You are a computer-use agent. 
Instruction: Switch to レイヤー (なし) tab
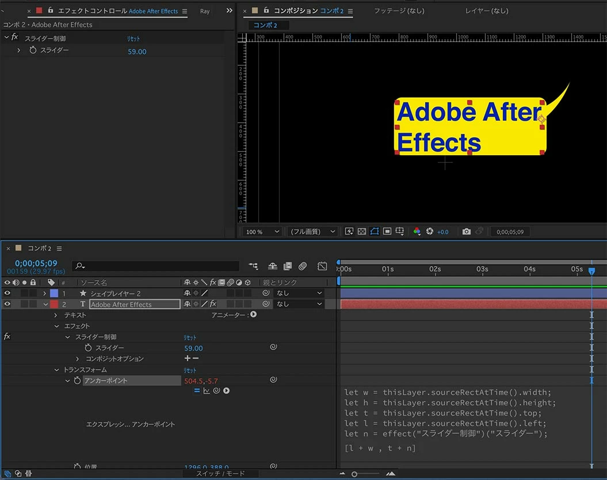487,10
